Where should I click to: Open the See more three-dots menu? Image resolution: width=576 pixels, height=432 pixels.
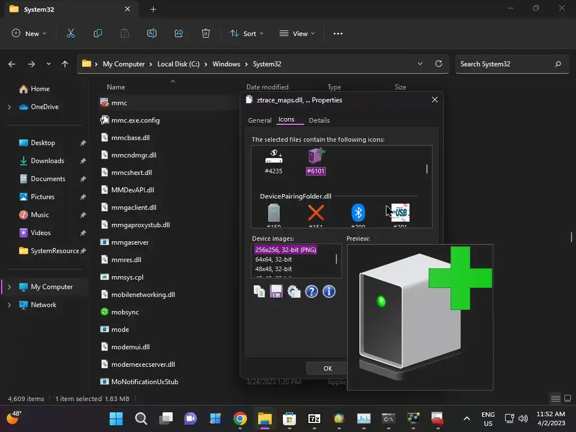pyautogui.click(x=338, y=33)
